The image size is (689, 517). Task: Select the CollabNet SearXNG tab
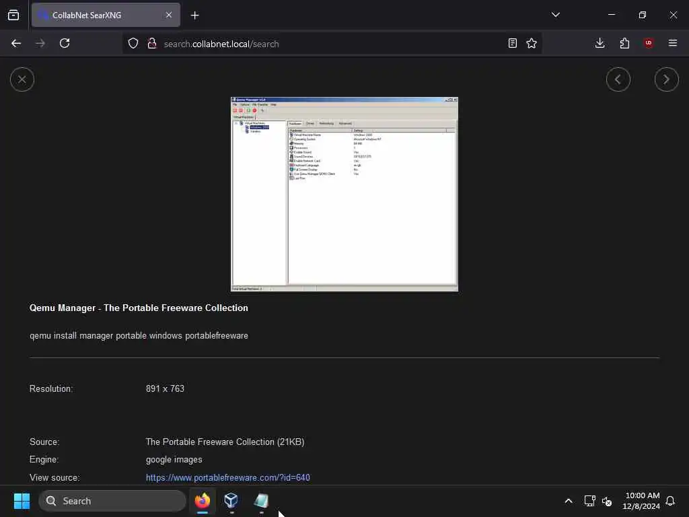pyautogui.click(x=106, y=15)
